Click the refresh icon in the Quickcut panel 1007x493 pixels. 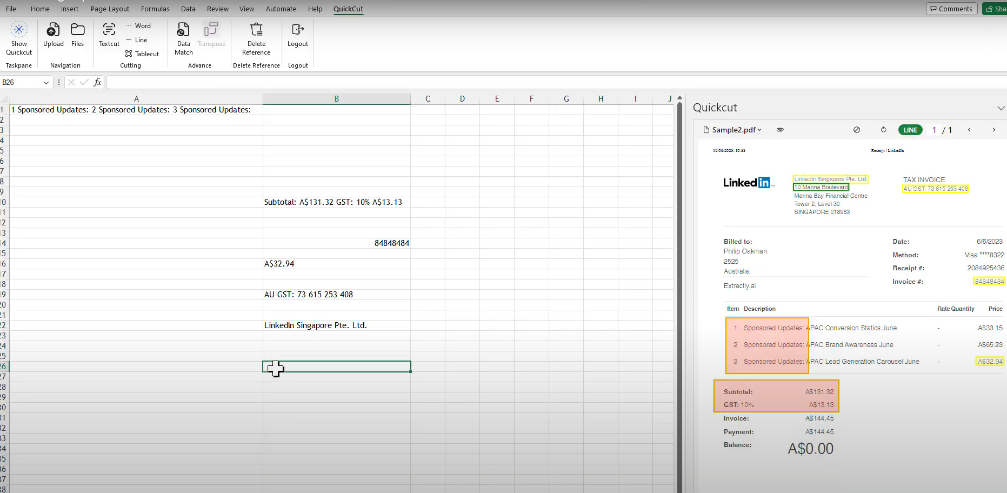[884, 130]
